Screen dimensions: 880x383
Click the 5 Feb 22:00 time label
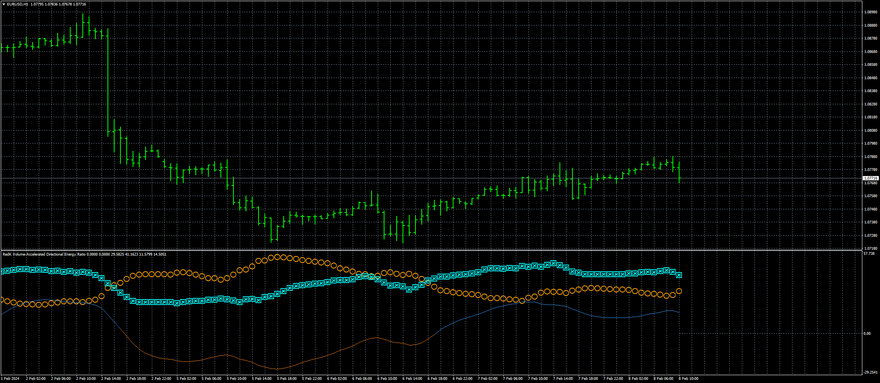point(312,379)
